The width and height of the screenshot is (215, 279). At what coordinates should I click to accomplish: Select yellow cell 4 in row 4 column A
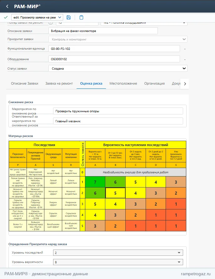pyautogui.click(x=95, y=215)
